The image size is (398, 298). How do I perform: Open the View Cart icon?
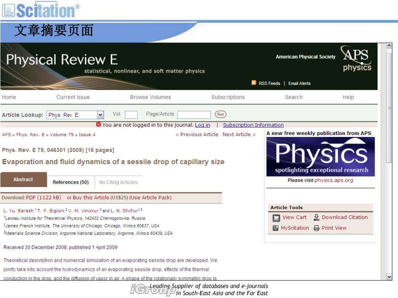(276, 218)
